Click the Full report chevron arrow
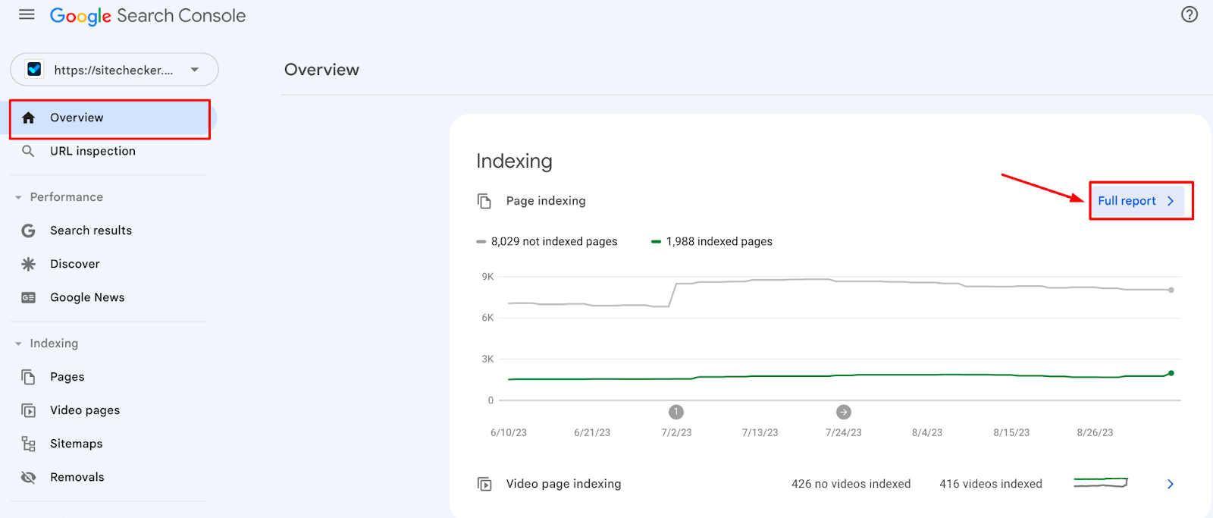Viewport: 1213px width, 518px height. [x=1171, y=201]
